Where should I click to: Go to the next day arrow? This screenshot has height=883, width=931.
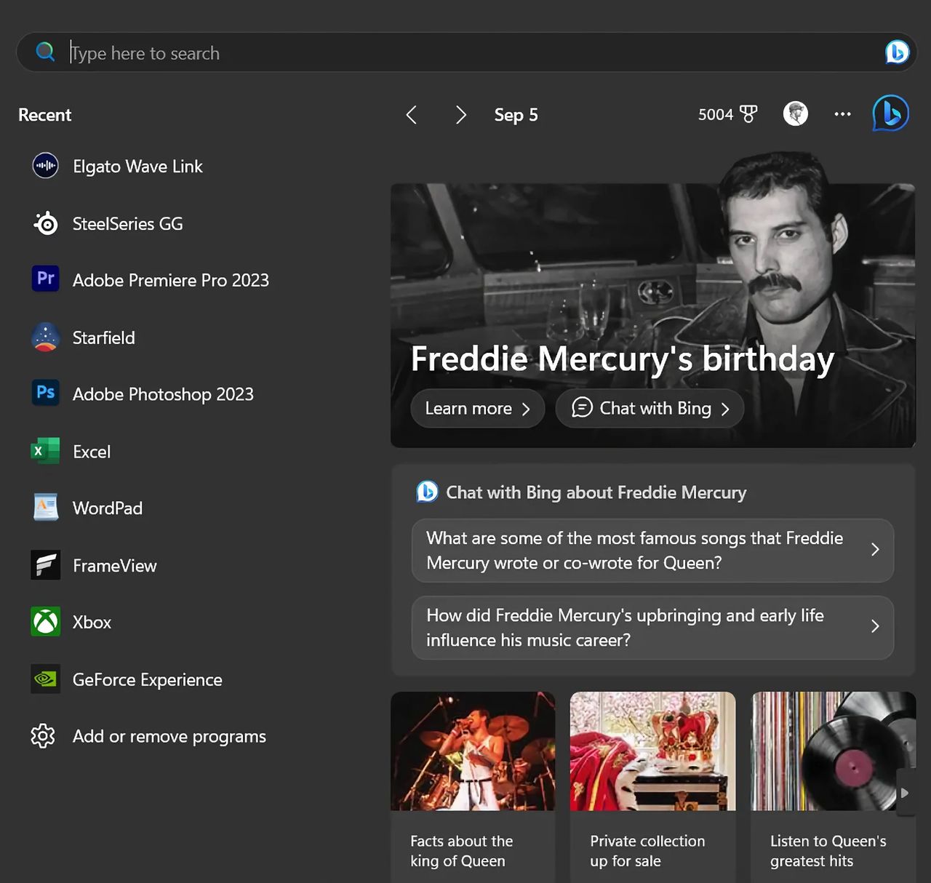pos(460,115)
